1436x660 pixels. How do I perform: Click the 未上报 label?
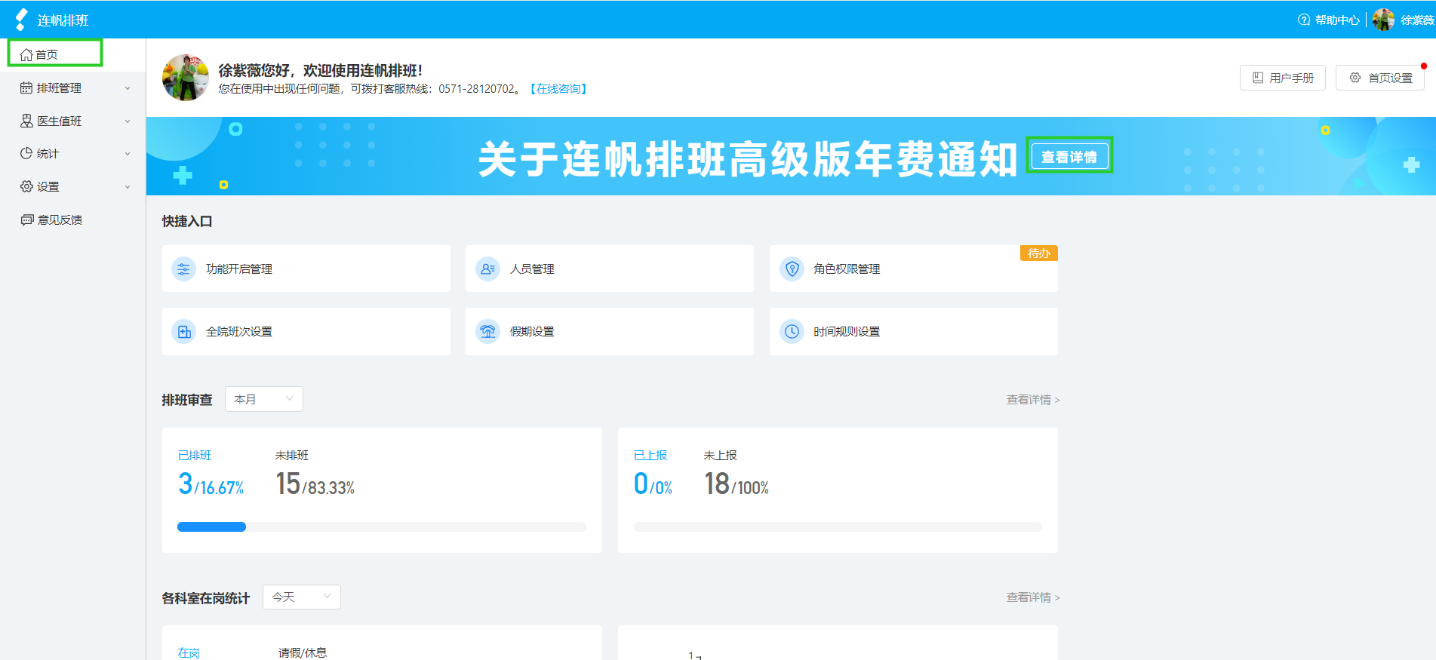point(721,456)
